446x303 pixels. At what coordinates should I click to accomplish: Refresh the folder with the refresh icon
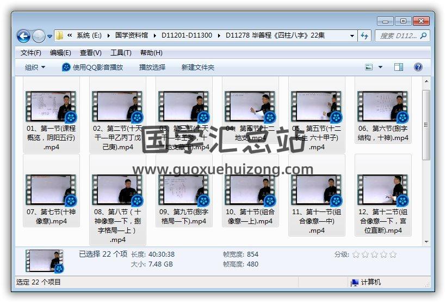[x=364, y=35]
